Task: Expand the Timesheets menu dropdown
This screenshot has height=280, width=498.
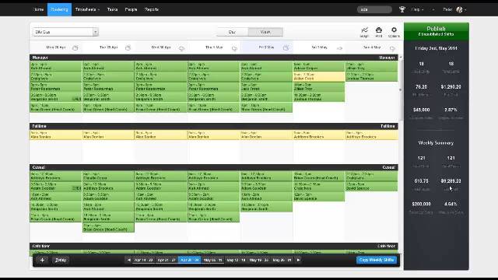Action: click(87, 9)
